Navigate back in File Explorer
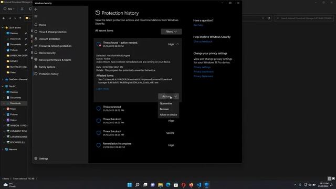 pyautogui.click(x=4, y=18)
